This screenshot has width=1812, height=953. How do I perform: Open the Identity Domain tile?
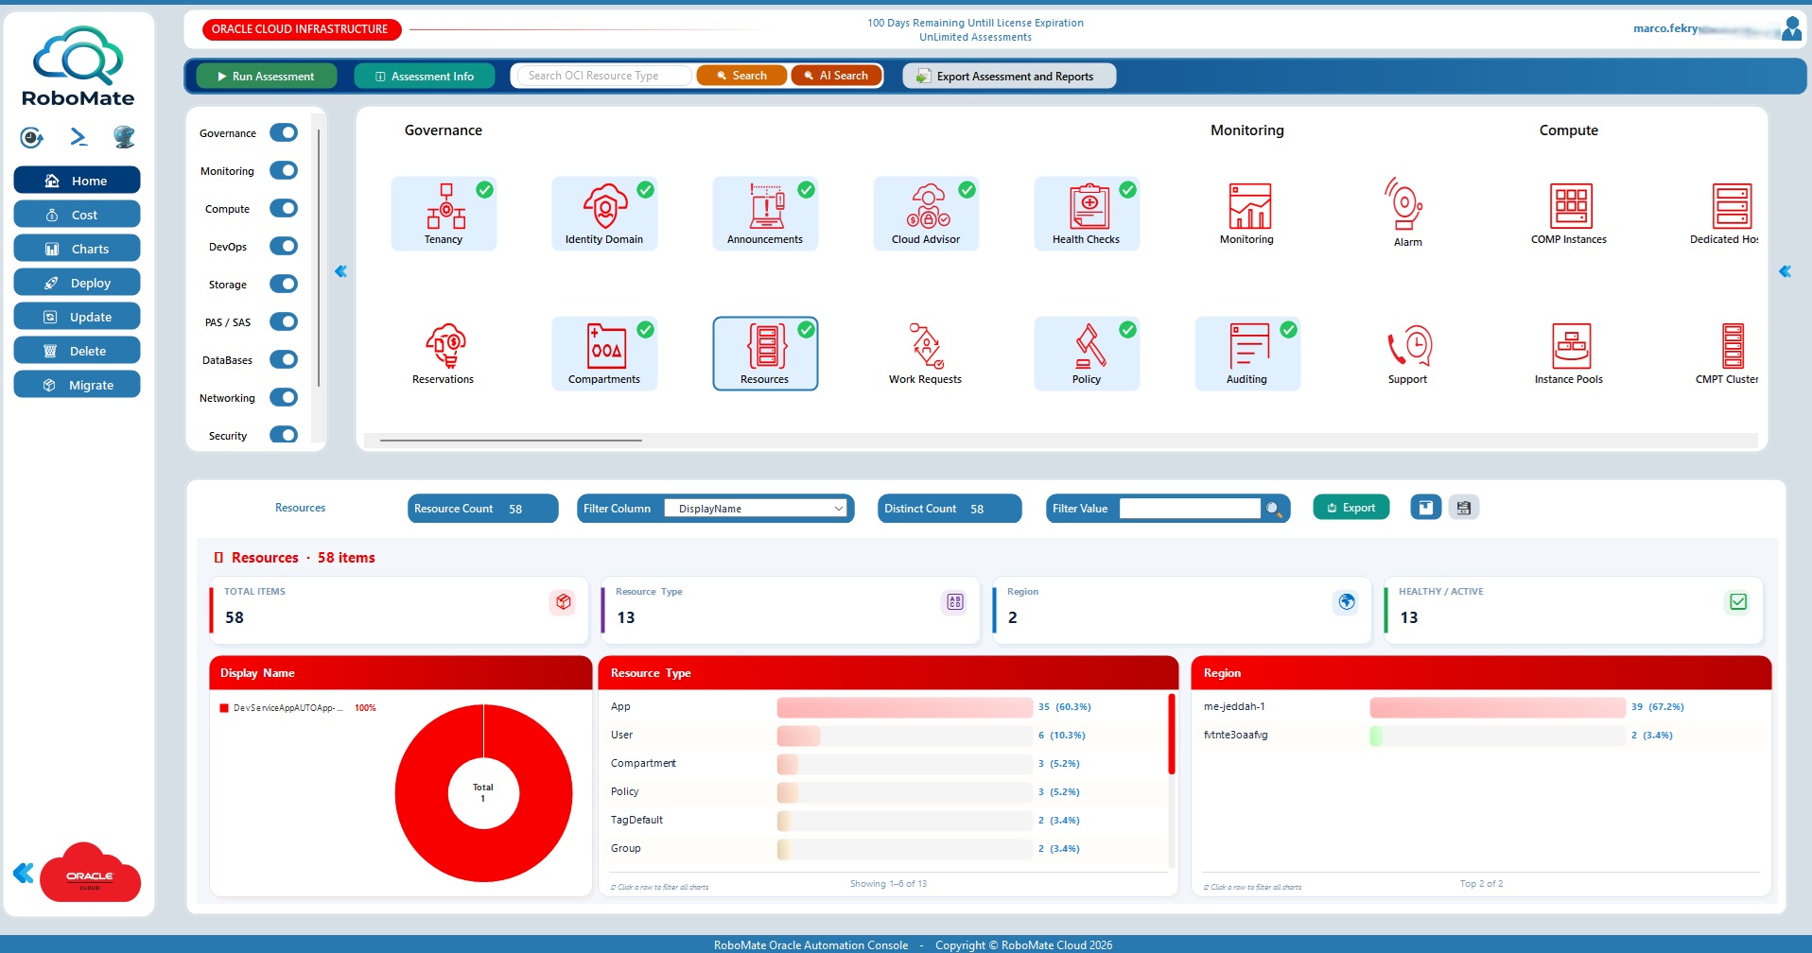pyautogui.click(x=604, y=214)
